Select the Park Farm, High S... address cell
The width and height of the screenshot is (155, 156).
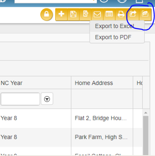pyautogui.click(x=102, y=137)
